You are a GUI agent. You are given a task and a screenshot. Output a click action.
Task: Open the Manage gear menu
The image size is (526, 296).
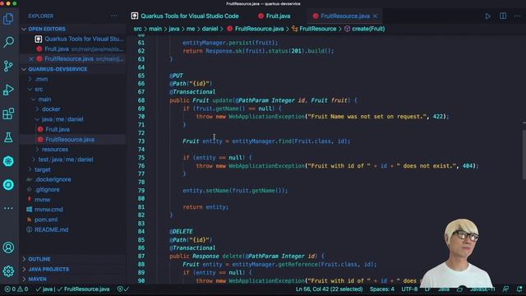8,271
